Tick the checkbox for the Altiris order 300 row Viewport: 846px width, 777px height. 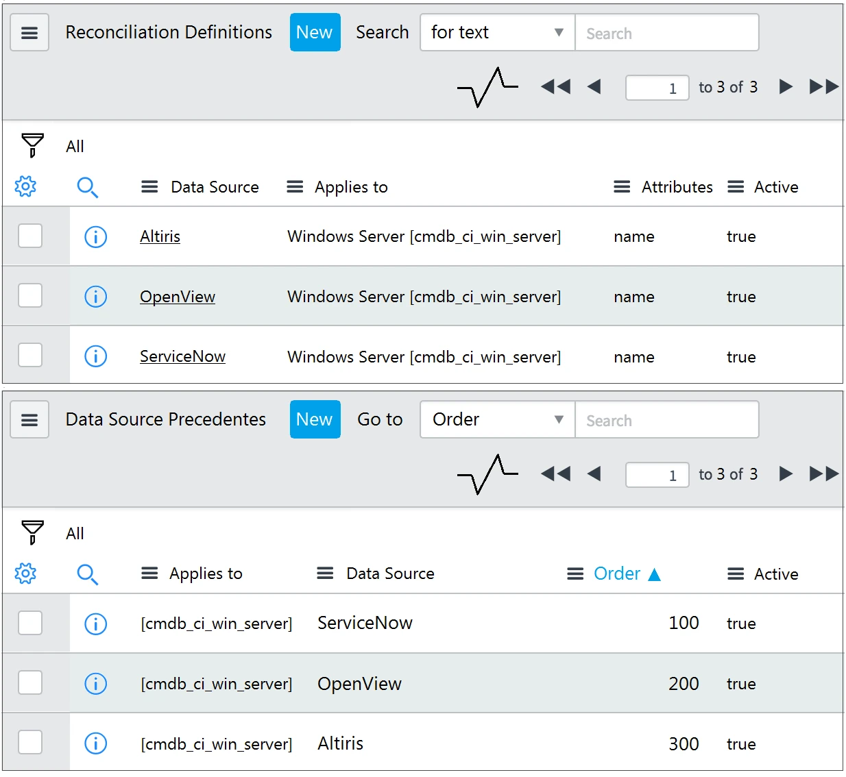(30, 743)
